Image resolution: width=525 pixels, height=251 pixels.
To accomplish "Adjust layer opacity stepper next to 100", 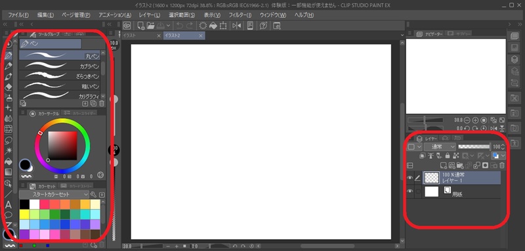I will click(503, 147).
